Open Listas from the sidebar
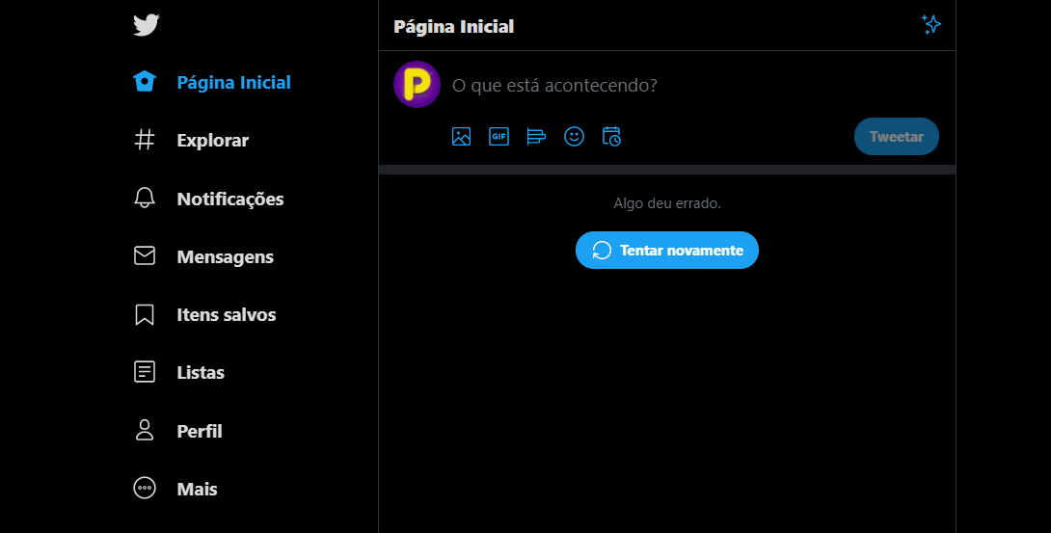This screenshot has width=1051, height=533. tap(201, 373)
